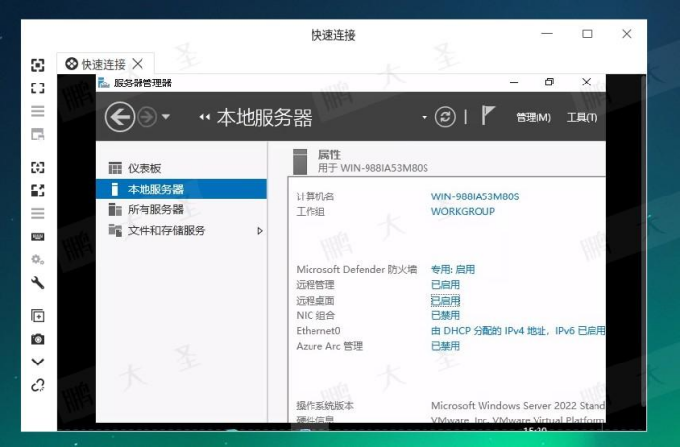Click three-line icon above the overlapping-windows icon
Image resolution: width=680 pixels, height=447 pixels.
click(x=38, y=111)
